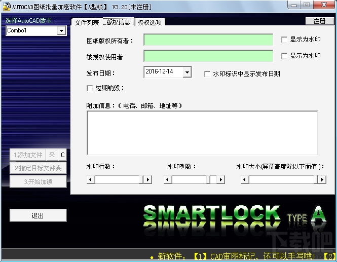Decrease 水印行数 with left arrow

91,179
